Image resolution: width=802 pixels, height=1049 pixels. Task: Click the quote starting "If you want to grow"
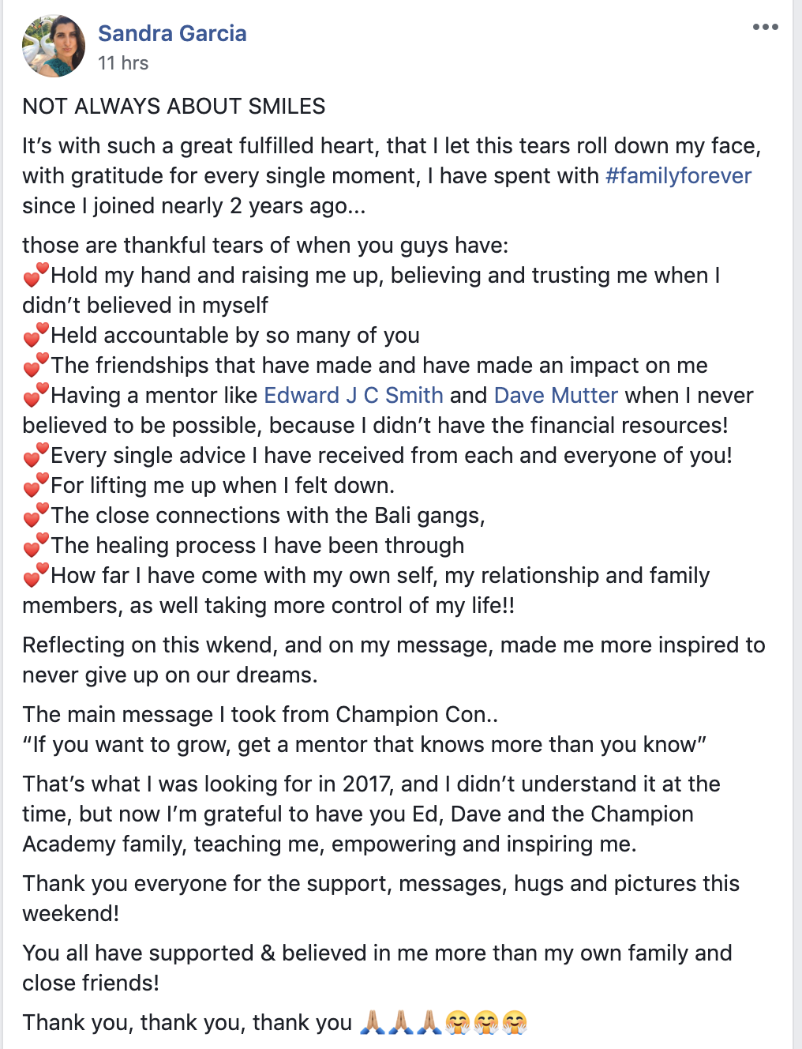(364, 744)
